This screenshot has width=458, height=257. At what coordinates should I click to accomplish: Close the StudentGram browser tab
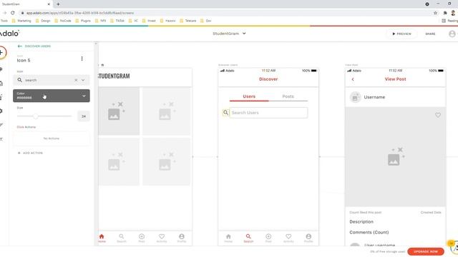click(x=49, y=4)
